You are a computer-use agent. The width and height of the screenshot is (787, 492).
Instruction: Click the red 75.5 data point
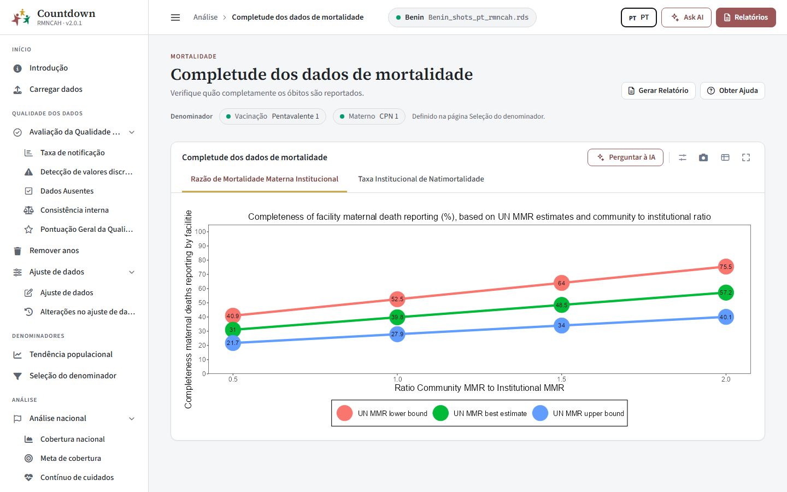[x=726, y=267]
